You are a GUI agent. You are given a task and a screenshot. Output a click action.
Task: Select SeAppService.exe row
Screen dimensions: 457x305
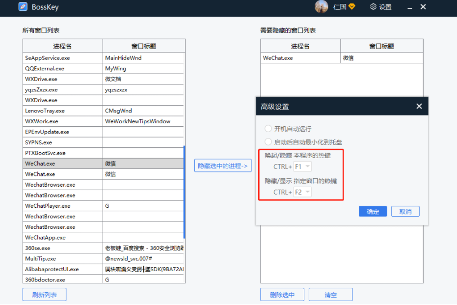(x=103, y=58)
